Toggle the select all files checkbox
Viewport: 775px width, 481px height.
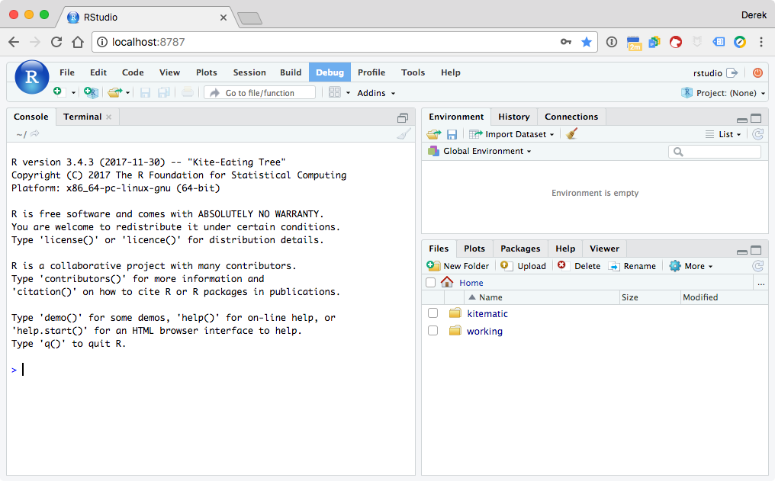coord(430,283)
